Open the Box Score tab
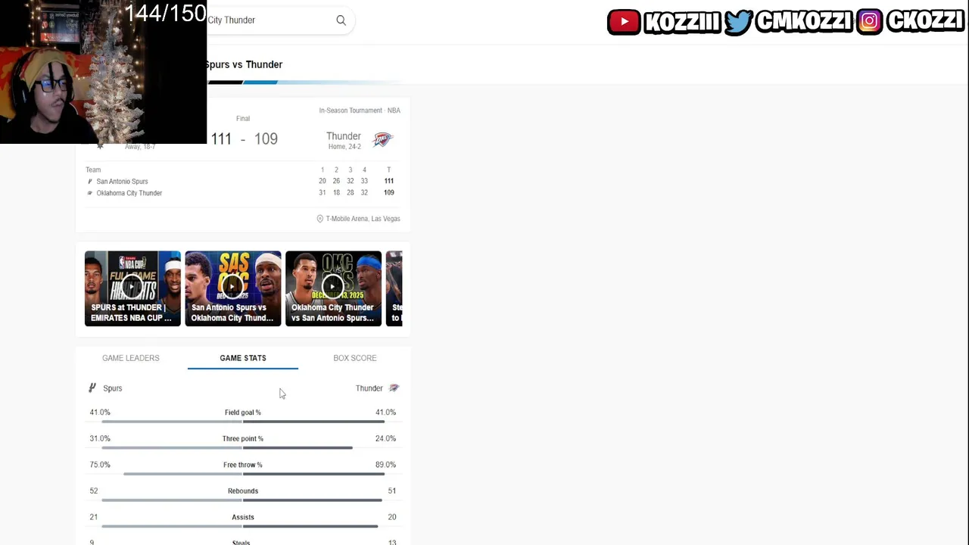 [355, 358]
